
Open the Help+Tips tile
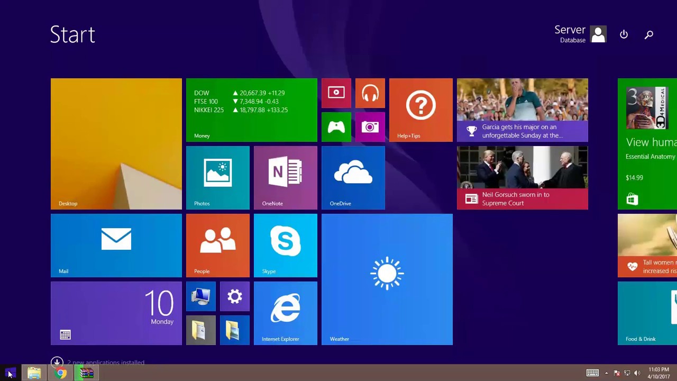click(x=421, y=110)
